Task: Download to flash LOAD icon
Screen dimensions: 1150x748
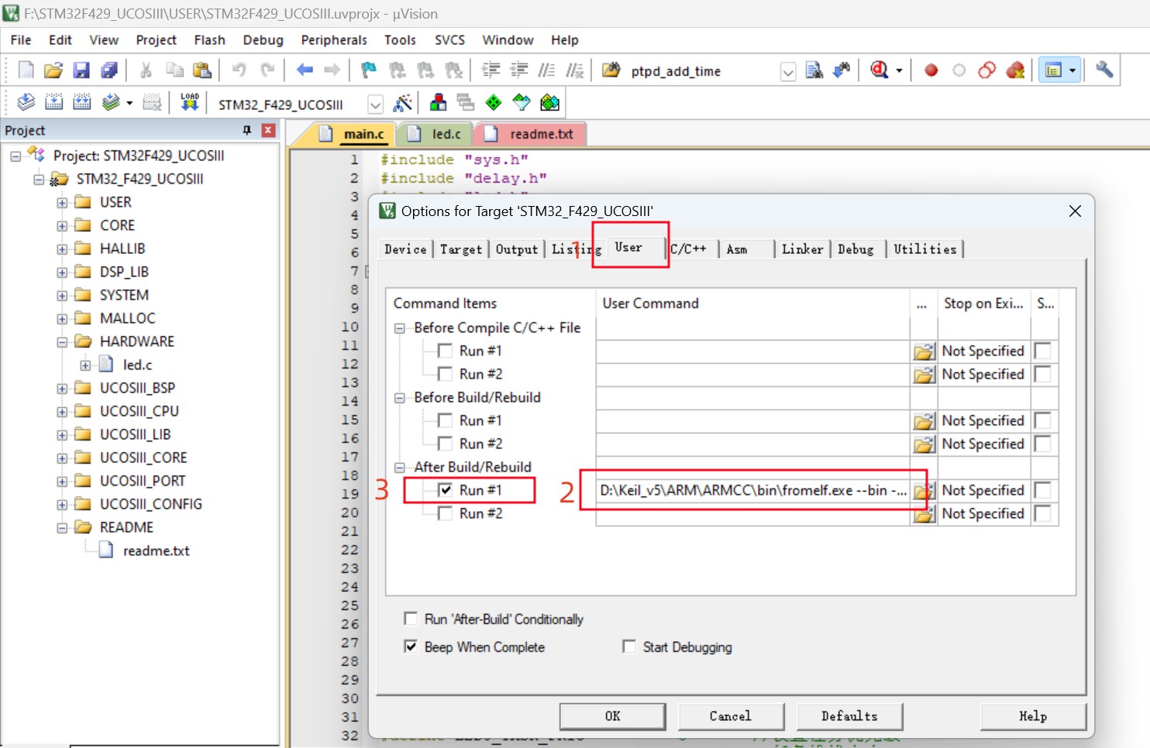Action: tap(190, 102)
